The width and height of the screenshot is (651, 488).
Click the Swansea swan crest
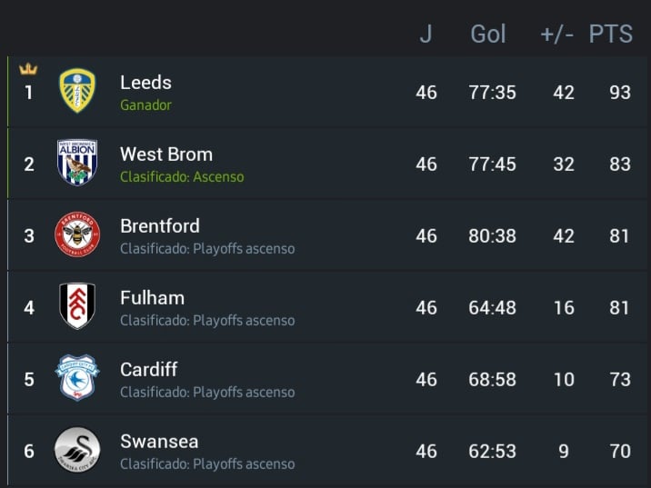[x=77, y=450]
